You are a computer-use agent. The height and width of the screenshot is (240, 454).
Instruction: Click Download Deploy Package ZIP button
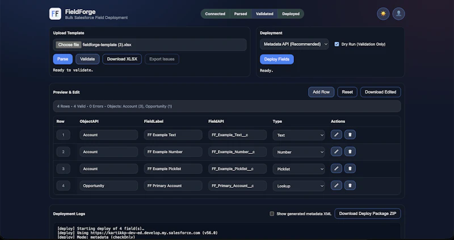pos(368,214)
